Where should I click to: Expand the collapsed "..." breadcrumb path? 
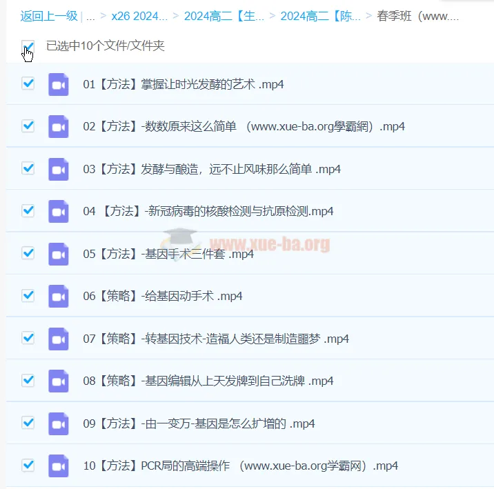92,16
